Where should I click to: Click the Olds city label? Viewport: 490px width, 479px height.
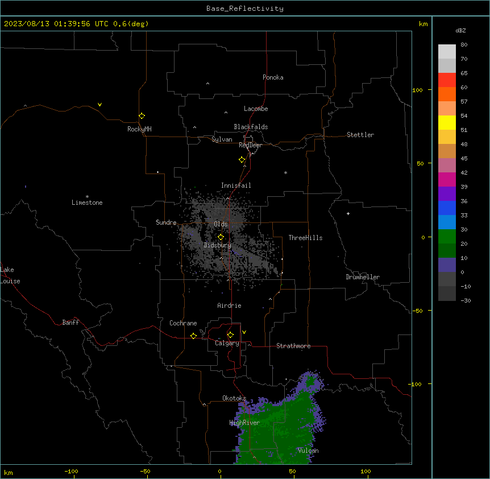[221, 224]
